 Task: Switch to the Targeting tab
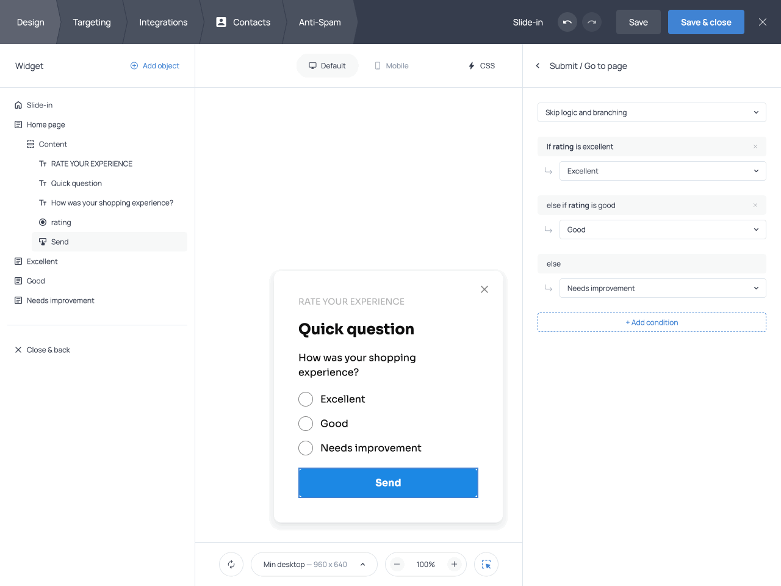click(x=92, y=22)
